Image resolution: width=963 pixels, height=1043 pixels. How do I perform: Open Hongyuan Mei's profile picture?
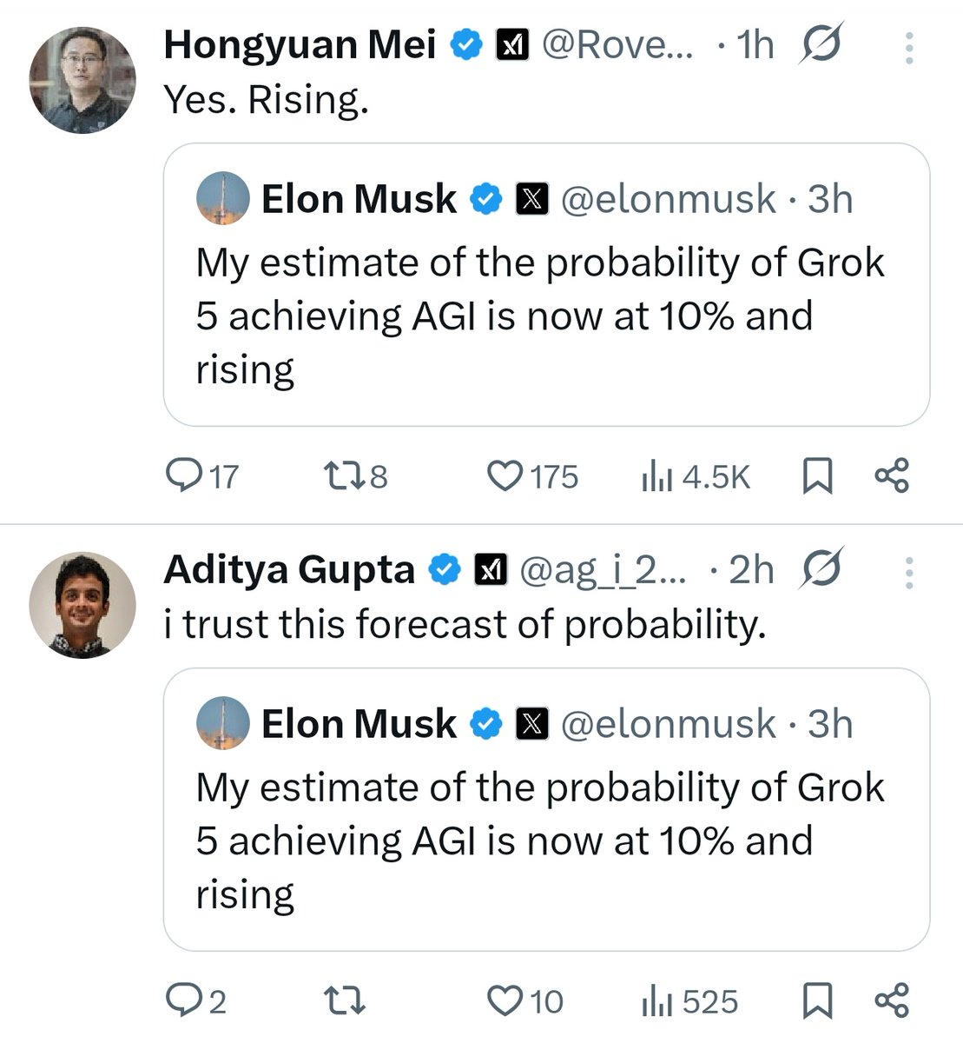pos(82,80)
